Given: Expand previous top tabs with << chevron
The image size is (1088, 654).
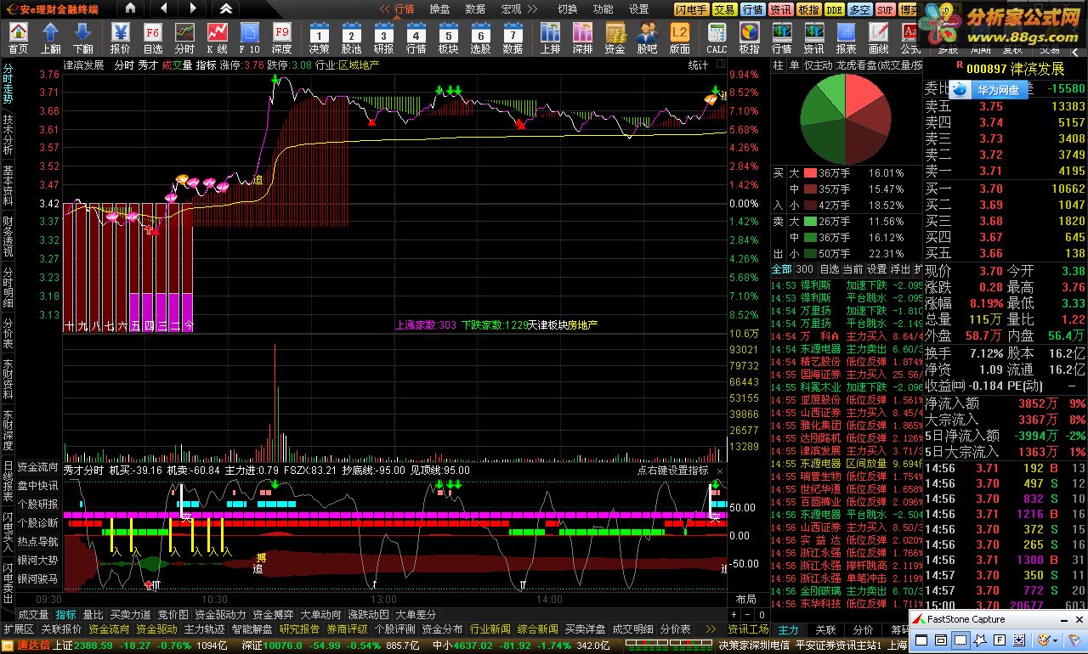Looking at the screenshot, I should tap(384, 9).
